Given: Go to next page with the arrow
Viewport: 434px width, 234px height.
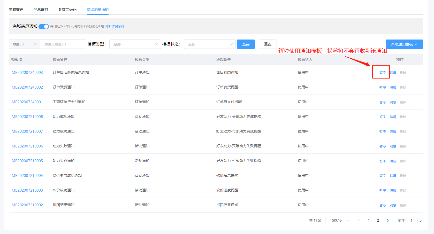Looking at the screenshot, I should click(388, 221).
